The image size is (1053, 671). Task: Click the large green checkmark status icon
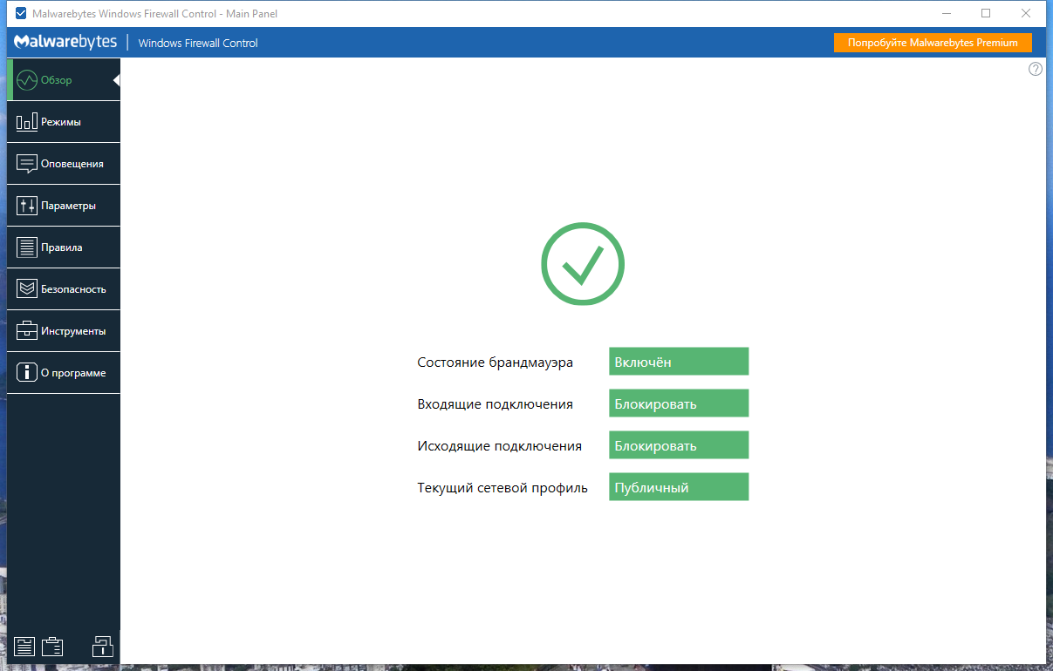click(x=583, y=264)
